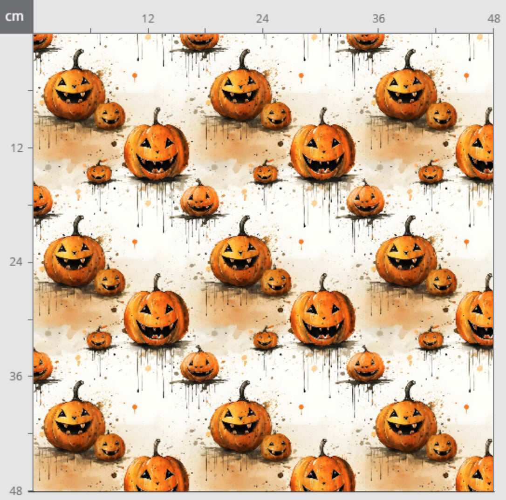
Task: Click the 12 label on the horizontal ruler
Action: (x=148, y=19)
